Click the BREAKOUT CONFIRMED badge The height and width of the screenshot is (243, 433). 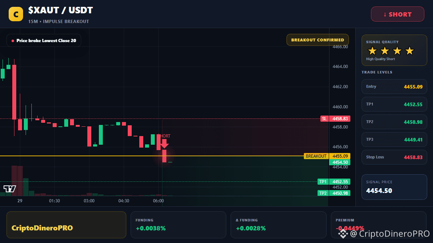318,40
